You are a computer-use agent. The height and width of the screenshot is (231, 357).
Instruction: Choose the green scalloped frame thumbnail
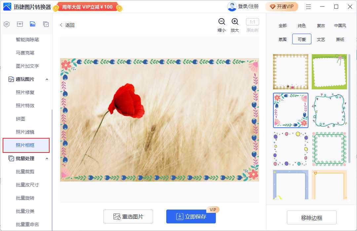329,72
